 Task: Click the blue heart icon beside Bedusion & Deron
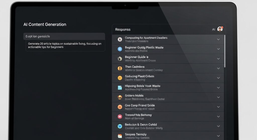pyautogui.click(x=120, y=126)
